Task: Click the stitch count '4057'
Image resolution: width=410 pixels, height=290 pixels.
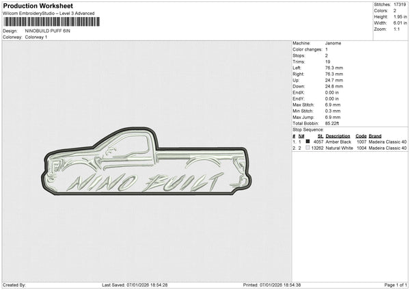Action: [318, 142]
